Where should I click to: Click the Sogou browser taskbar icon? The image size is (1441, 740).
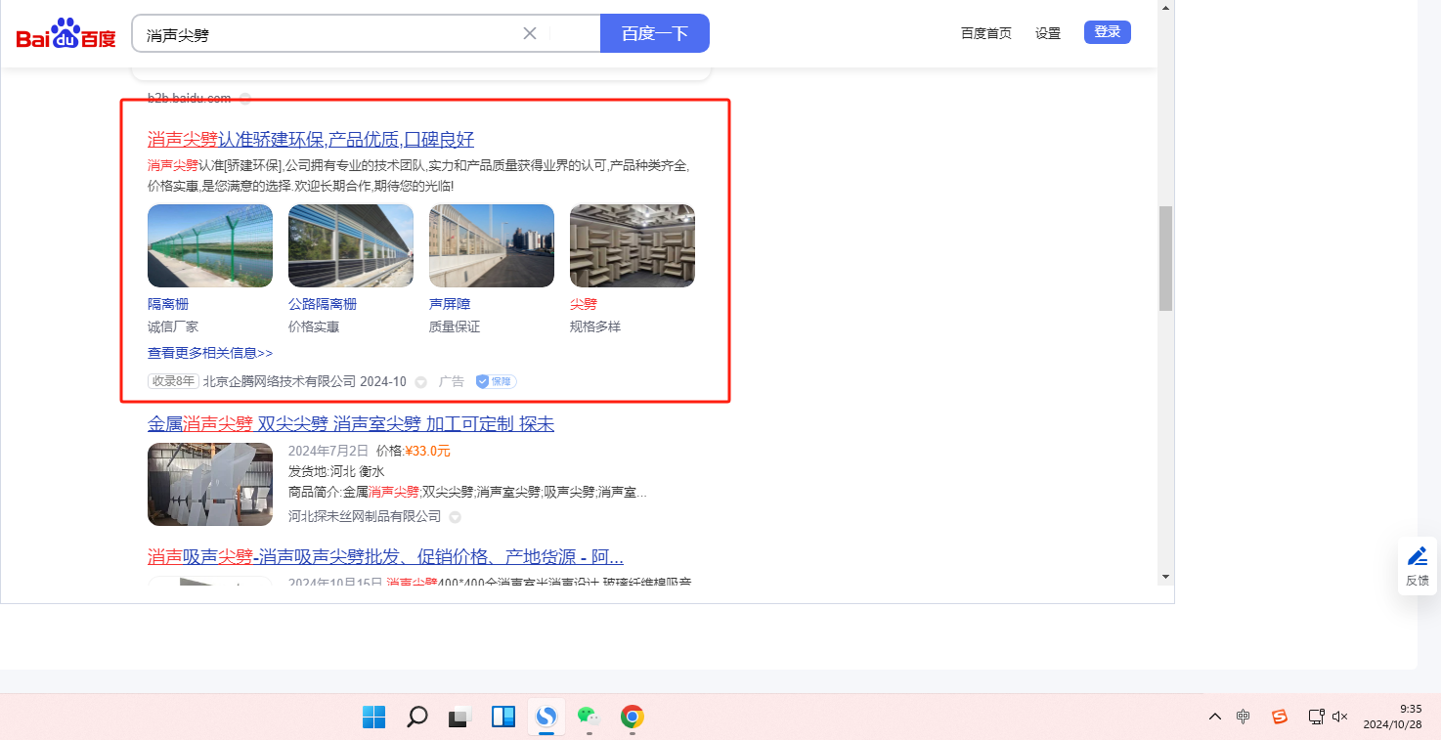[546, 718]
